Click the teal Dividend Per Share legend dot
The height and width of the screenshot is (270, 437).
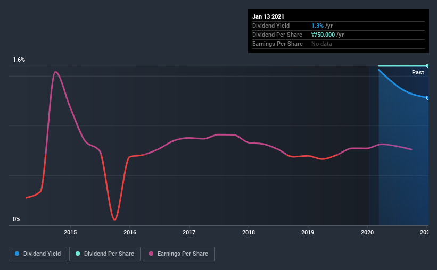coord(78,254)
